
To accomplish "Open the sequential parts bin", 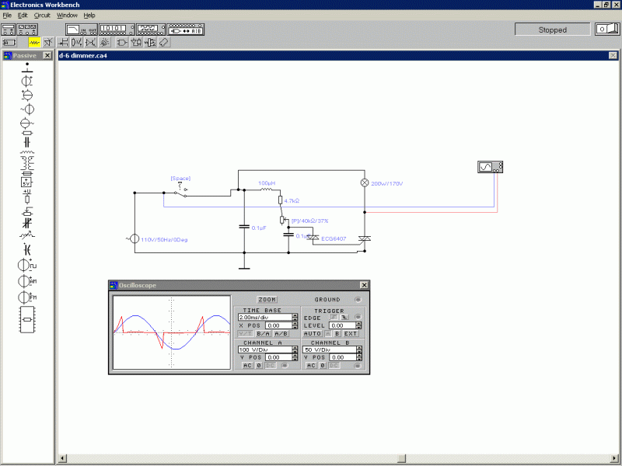I will pyautogui.click(x=150, y=42).
